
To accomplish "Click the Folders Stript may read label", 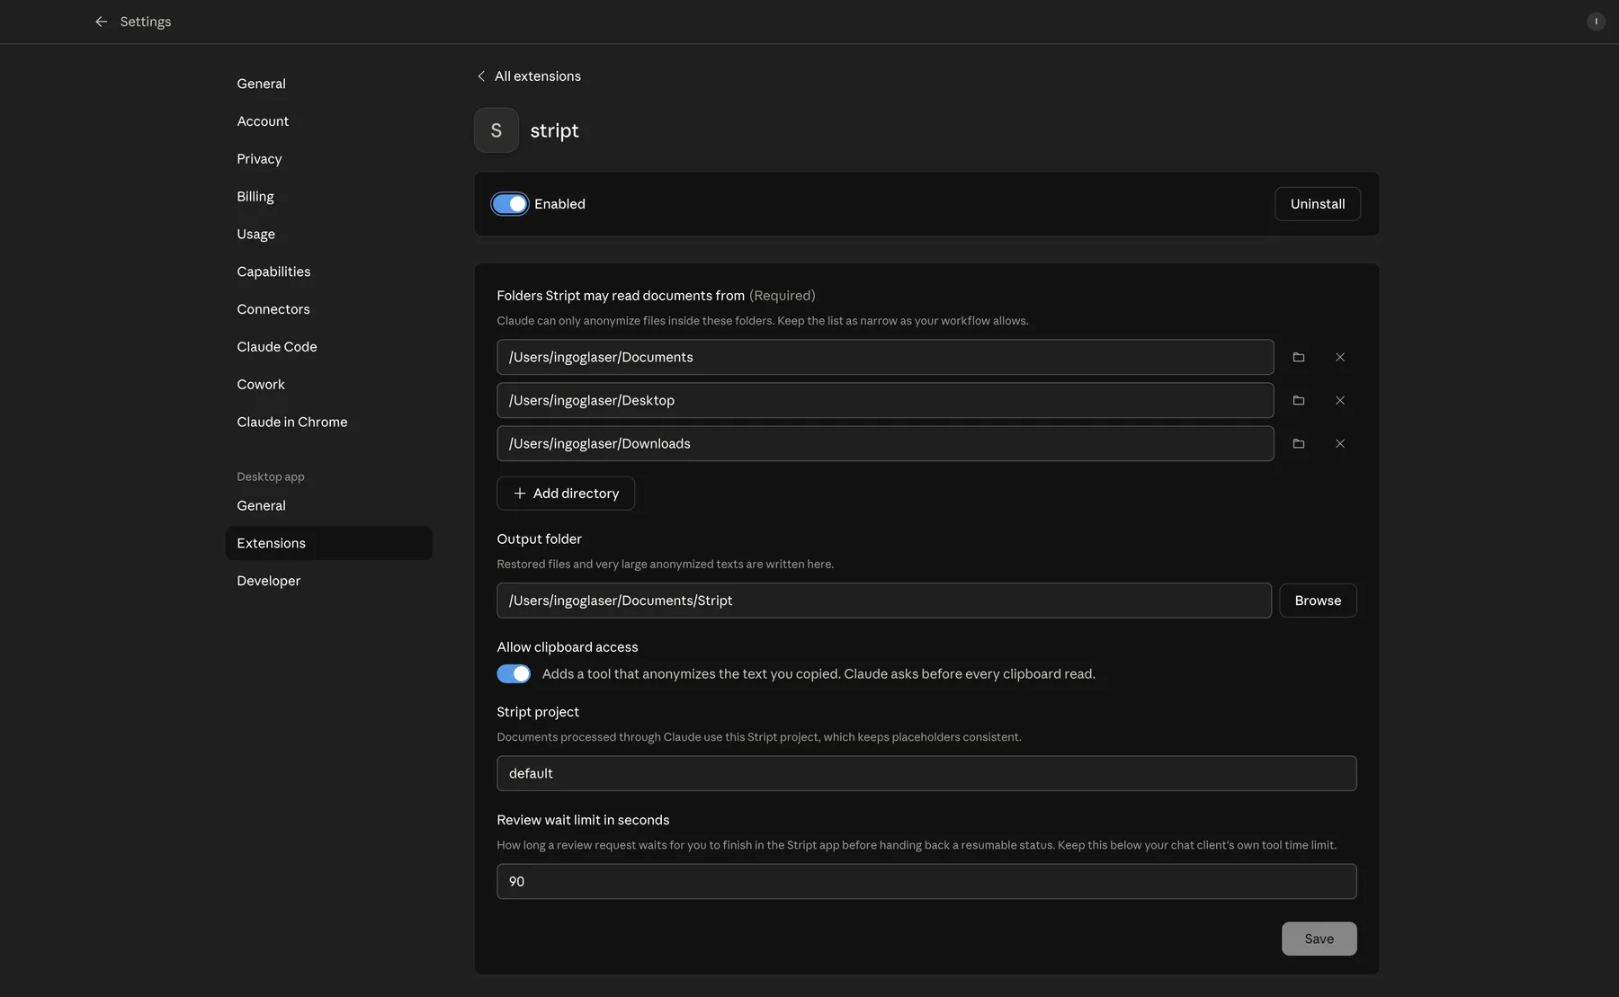I will tap(621, 296).
